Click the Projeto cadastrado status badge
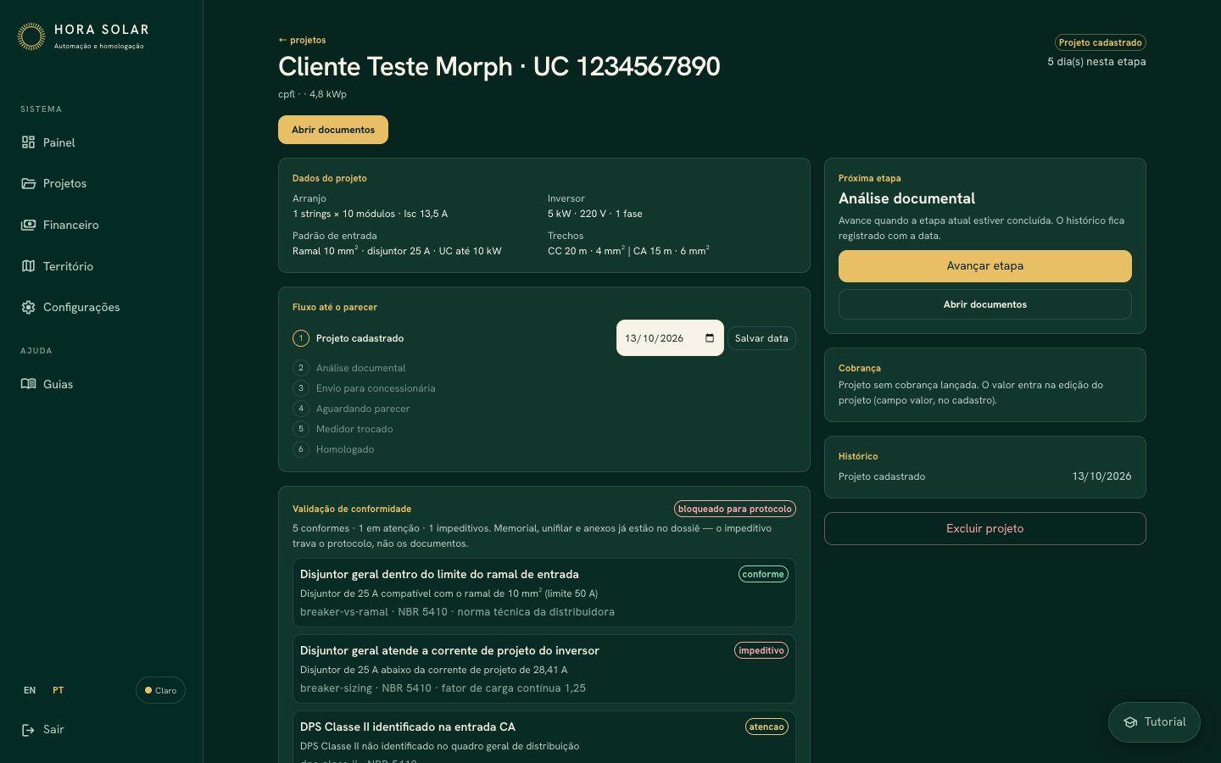Viewport: 1221px width, 763px height. (1101, 42)
